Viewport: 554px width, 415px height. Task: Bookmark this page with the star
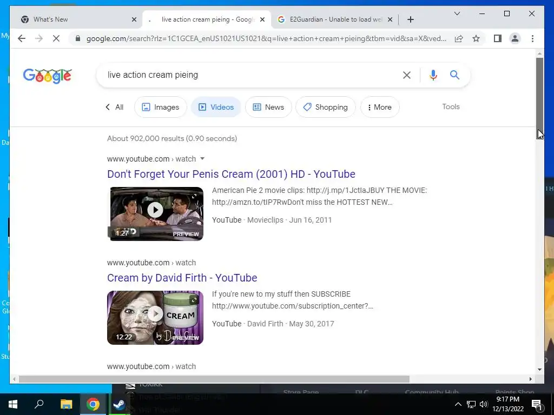(476, 38)
